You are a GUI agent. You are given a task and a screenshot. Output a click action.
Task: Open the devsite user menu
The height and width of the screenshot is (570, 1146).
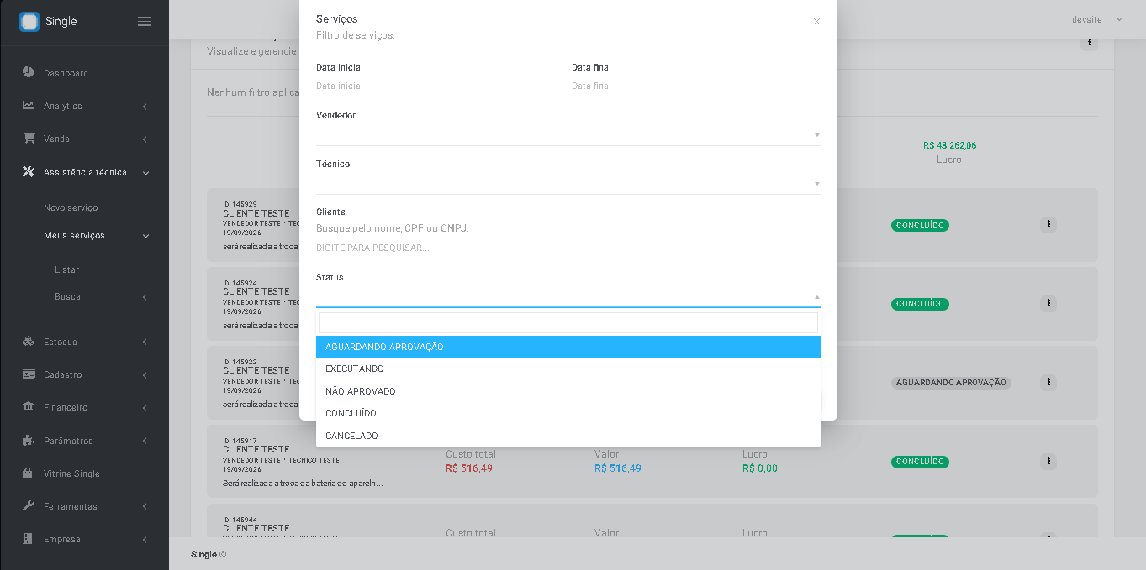(x=1097, y=19)
